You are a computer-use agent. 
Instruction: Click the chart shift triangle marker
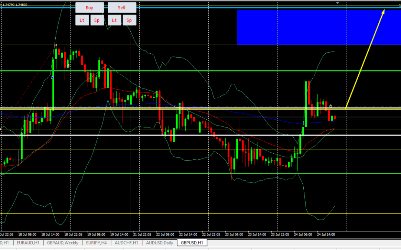coord(338,3)
